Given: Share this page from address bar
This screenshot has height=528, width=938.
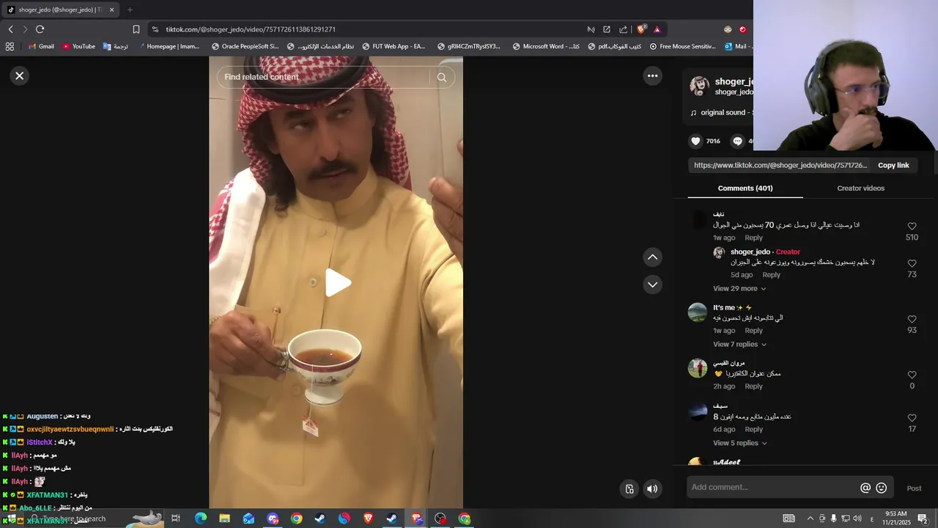Looking at the screenshot, I should click(623, 29).
